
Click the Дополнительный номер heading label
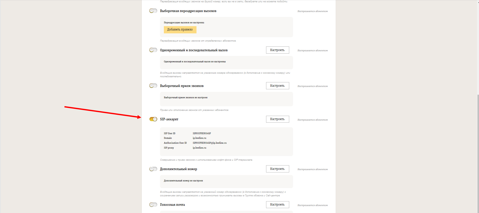click(179, 169)
